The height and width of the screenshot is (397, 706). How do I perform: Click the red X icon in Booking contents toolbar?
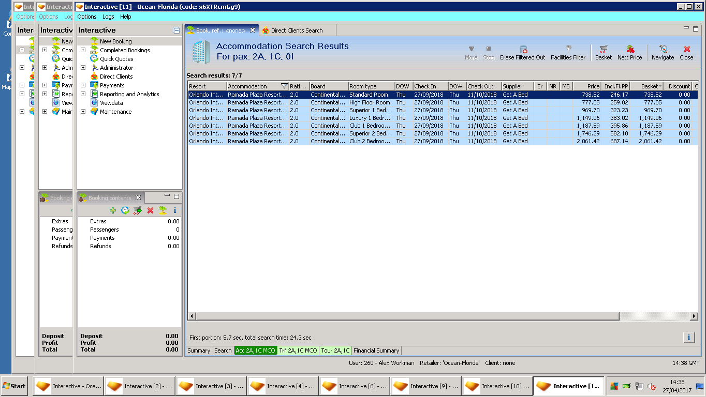[150, 210]
